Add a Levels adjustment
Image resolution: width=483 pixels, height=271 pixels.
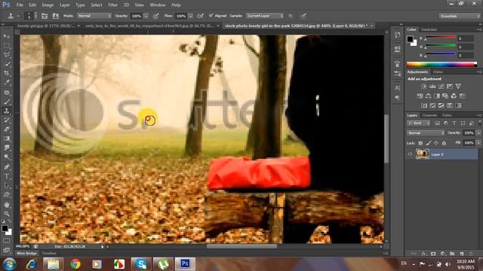pyautogui.click(x=432, y=87)
